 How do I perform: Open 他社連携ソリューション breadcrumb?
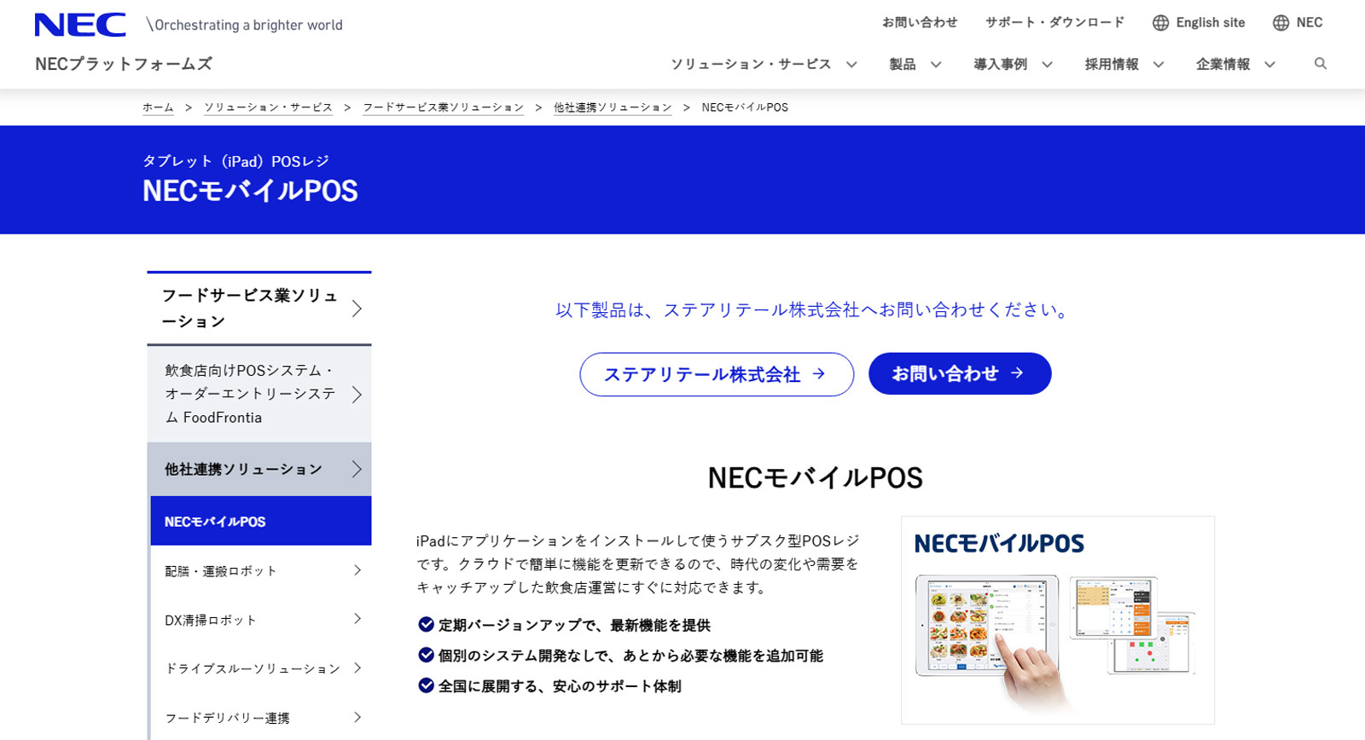(x=613, y=107)
